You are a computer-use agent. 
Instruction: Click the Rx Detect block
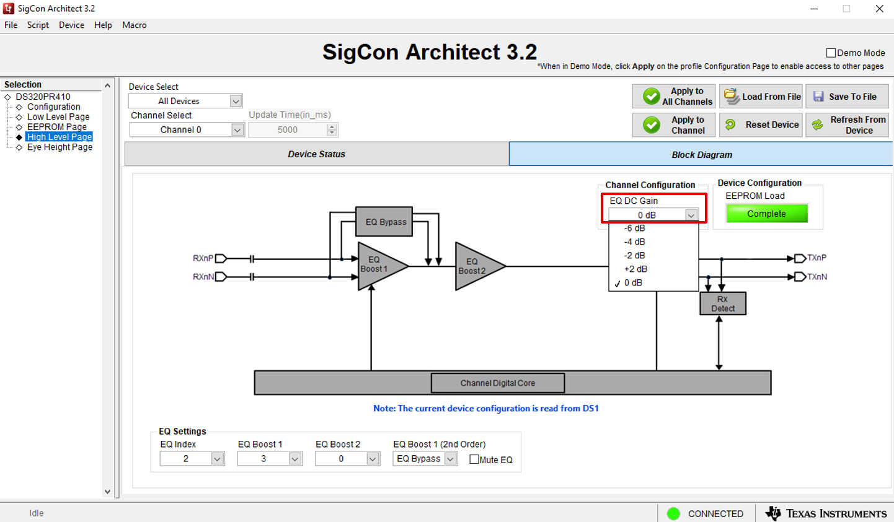(x=723, y=303)
